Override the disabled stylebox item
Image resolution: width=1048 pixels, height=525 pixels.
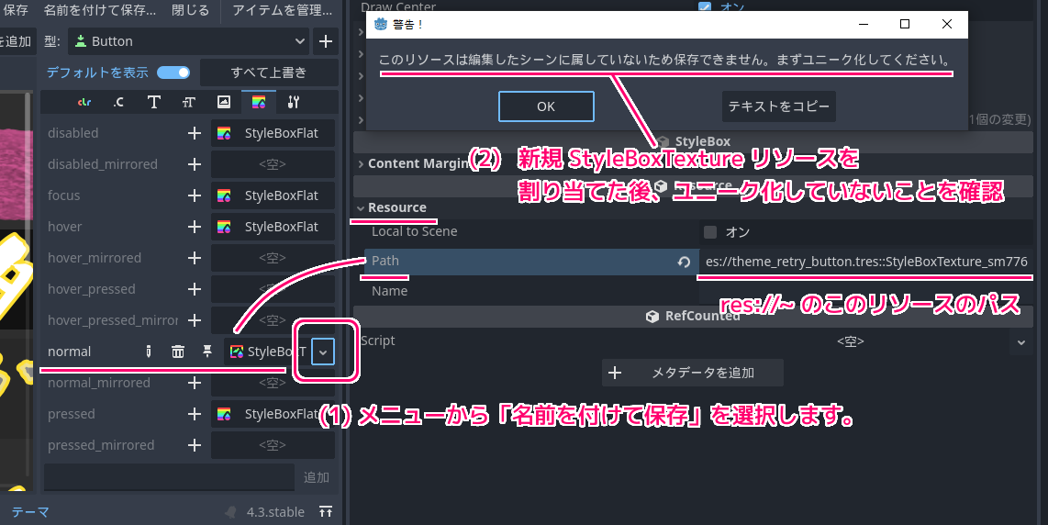[x=195, y=133]
